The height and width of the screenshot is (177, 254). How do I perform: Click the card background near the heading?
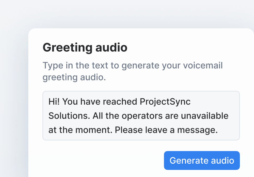(183, 47)
